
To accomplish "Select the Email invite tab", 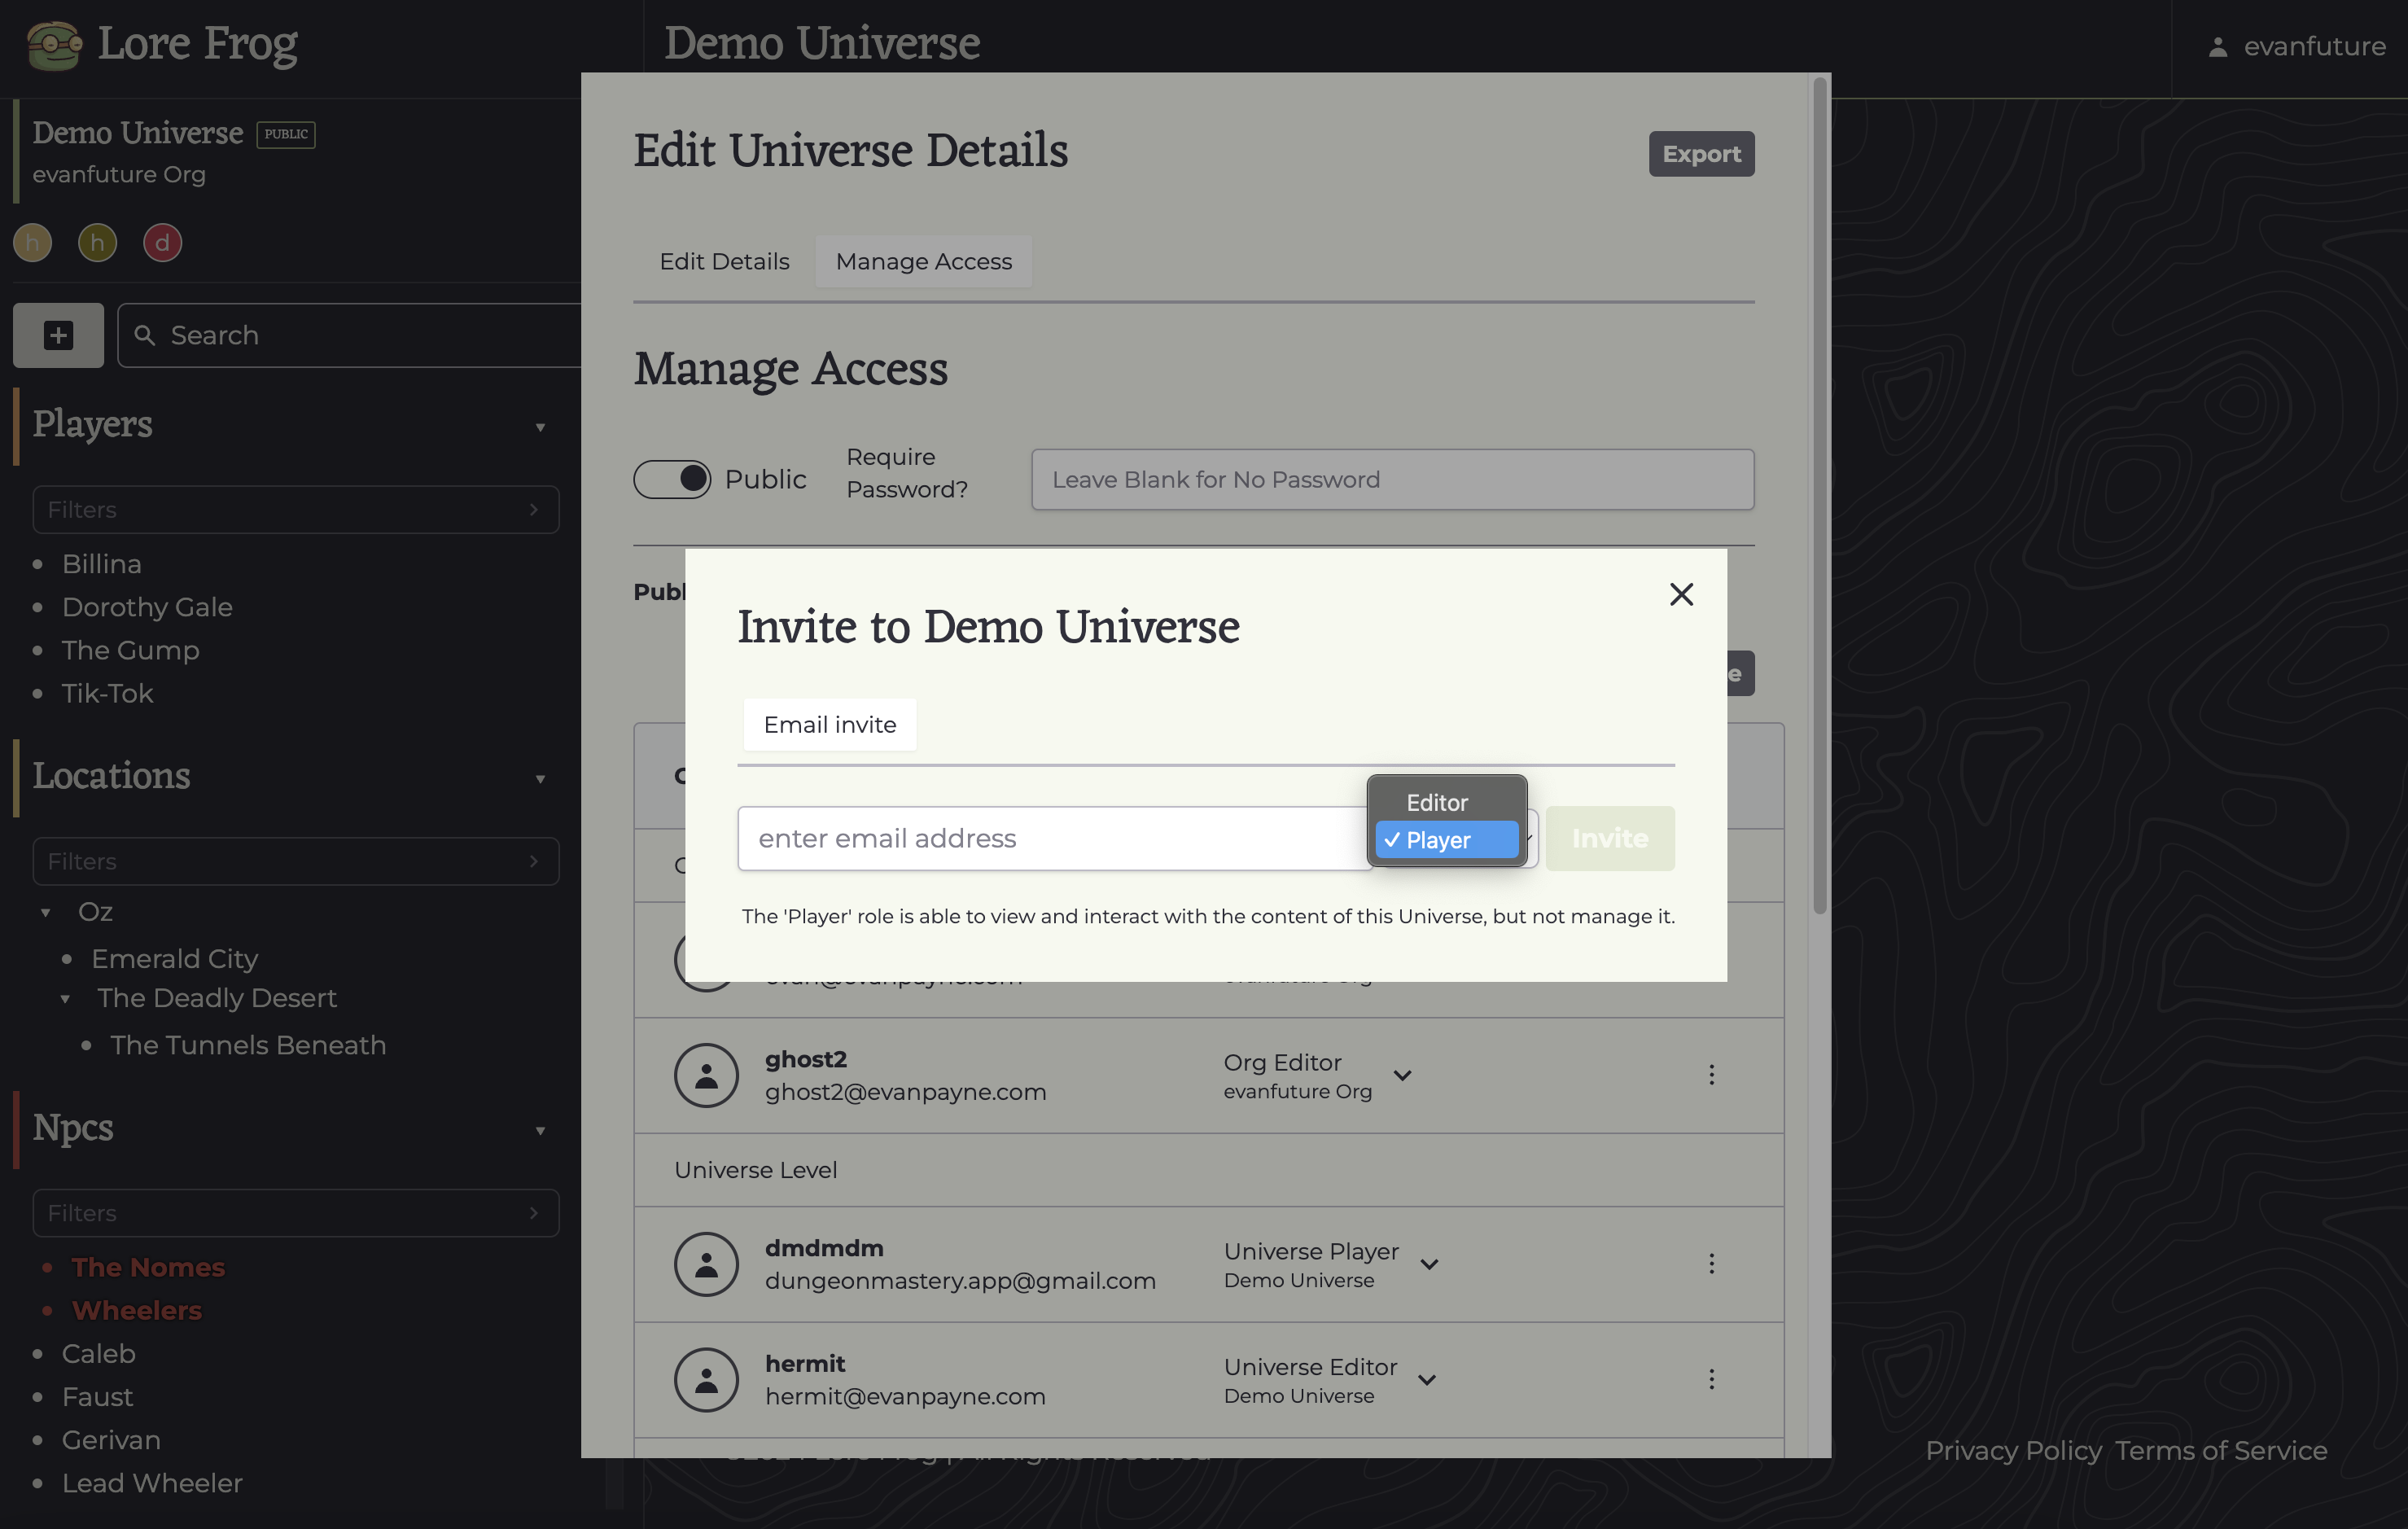I will (x=829, y=724).
